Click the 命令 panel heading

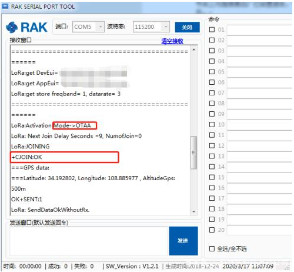[x=214, y=19]
